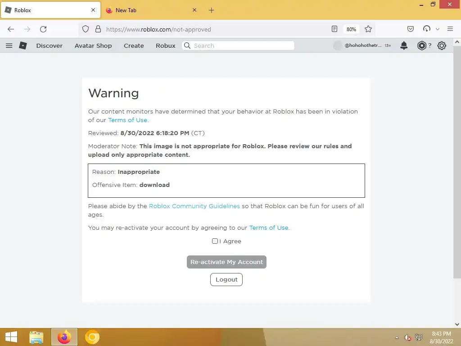
Task: Click Re-activate My Account button
Action: (226, 262)
